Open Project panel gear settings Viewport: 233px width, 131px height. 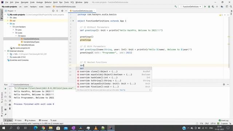pyautogui.click(x=62, y=11)
